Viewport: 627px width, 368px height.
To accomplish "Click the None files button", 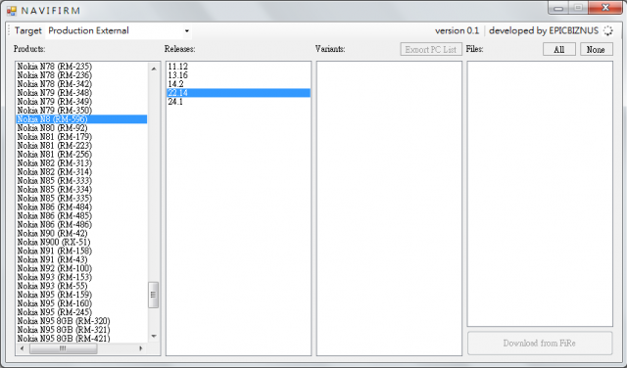I will pyautogui.click(x=596, y=50).
